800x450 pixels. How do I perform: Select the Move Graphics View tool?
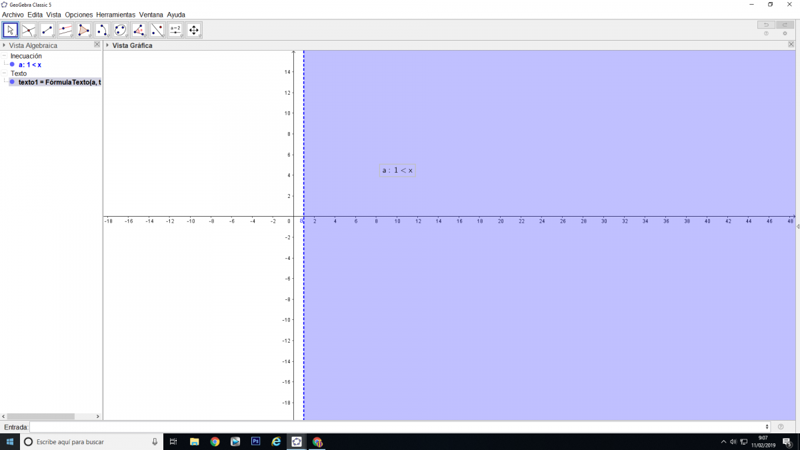click(x=194, y=30)
